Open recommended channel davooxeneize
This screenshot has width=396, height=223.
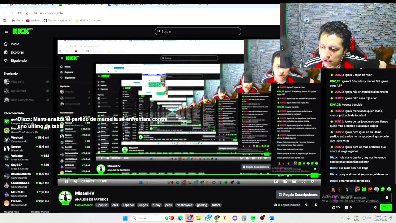point(26,176)
